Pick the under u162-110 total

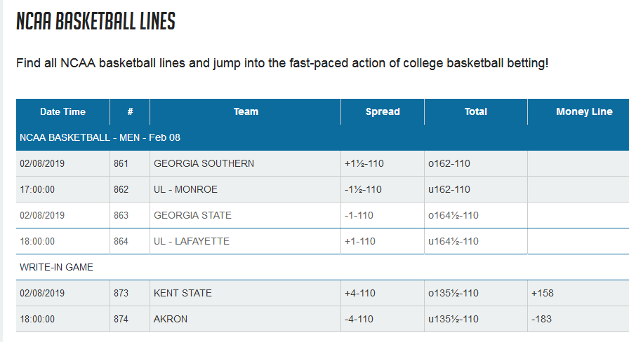pyautogui.click(x=449, y=189)
